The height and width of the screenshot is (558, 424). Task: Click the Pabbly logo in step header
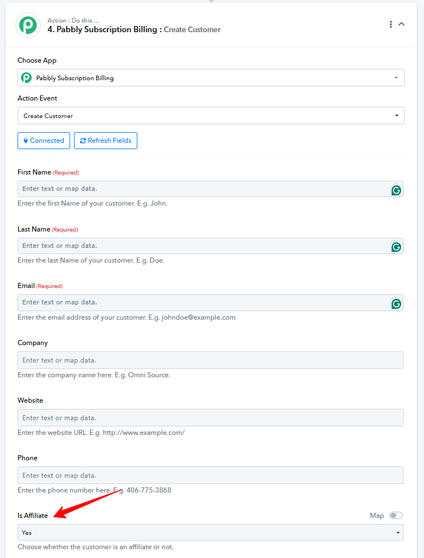(x=28, y=25)
